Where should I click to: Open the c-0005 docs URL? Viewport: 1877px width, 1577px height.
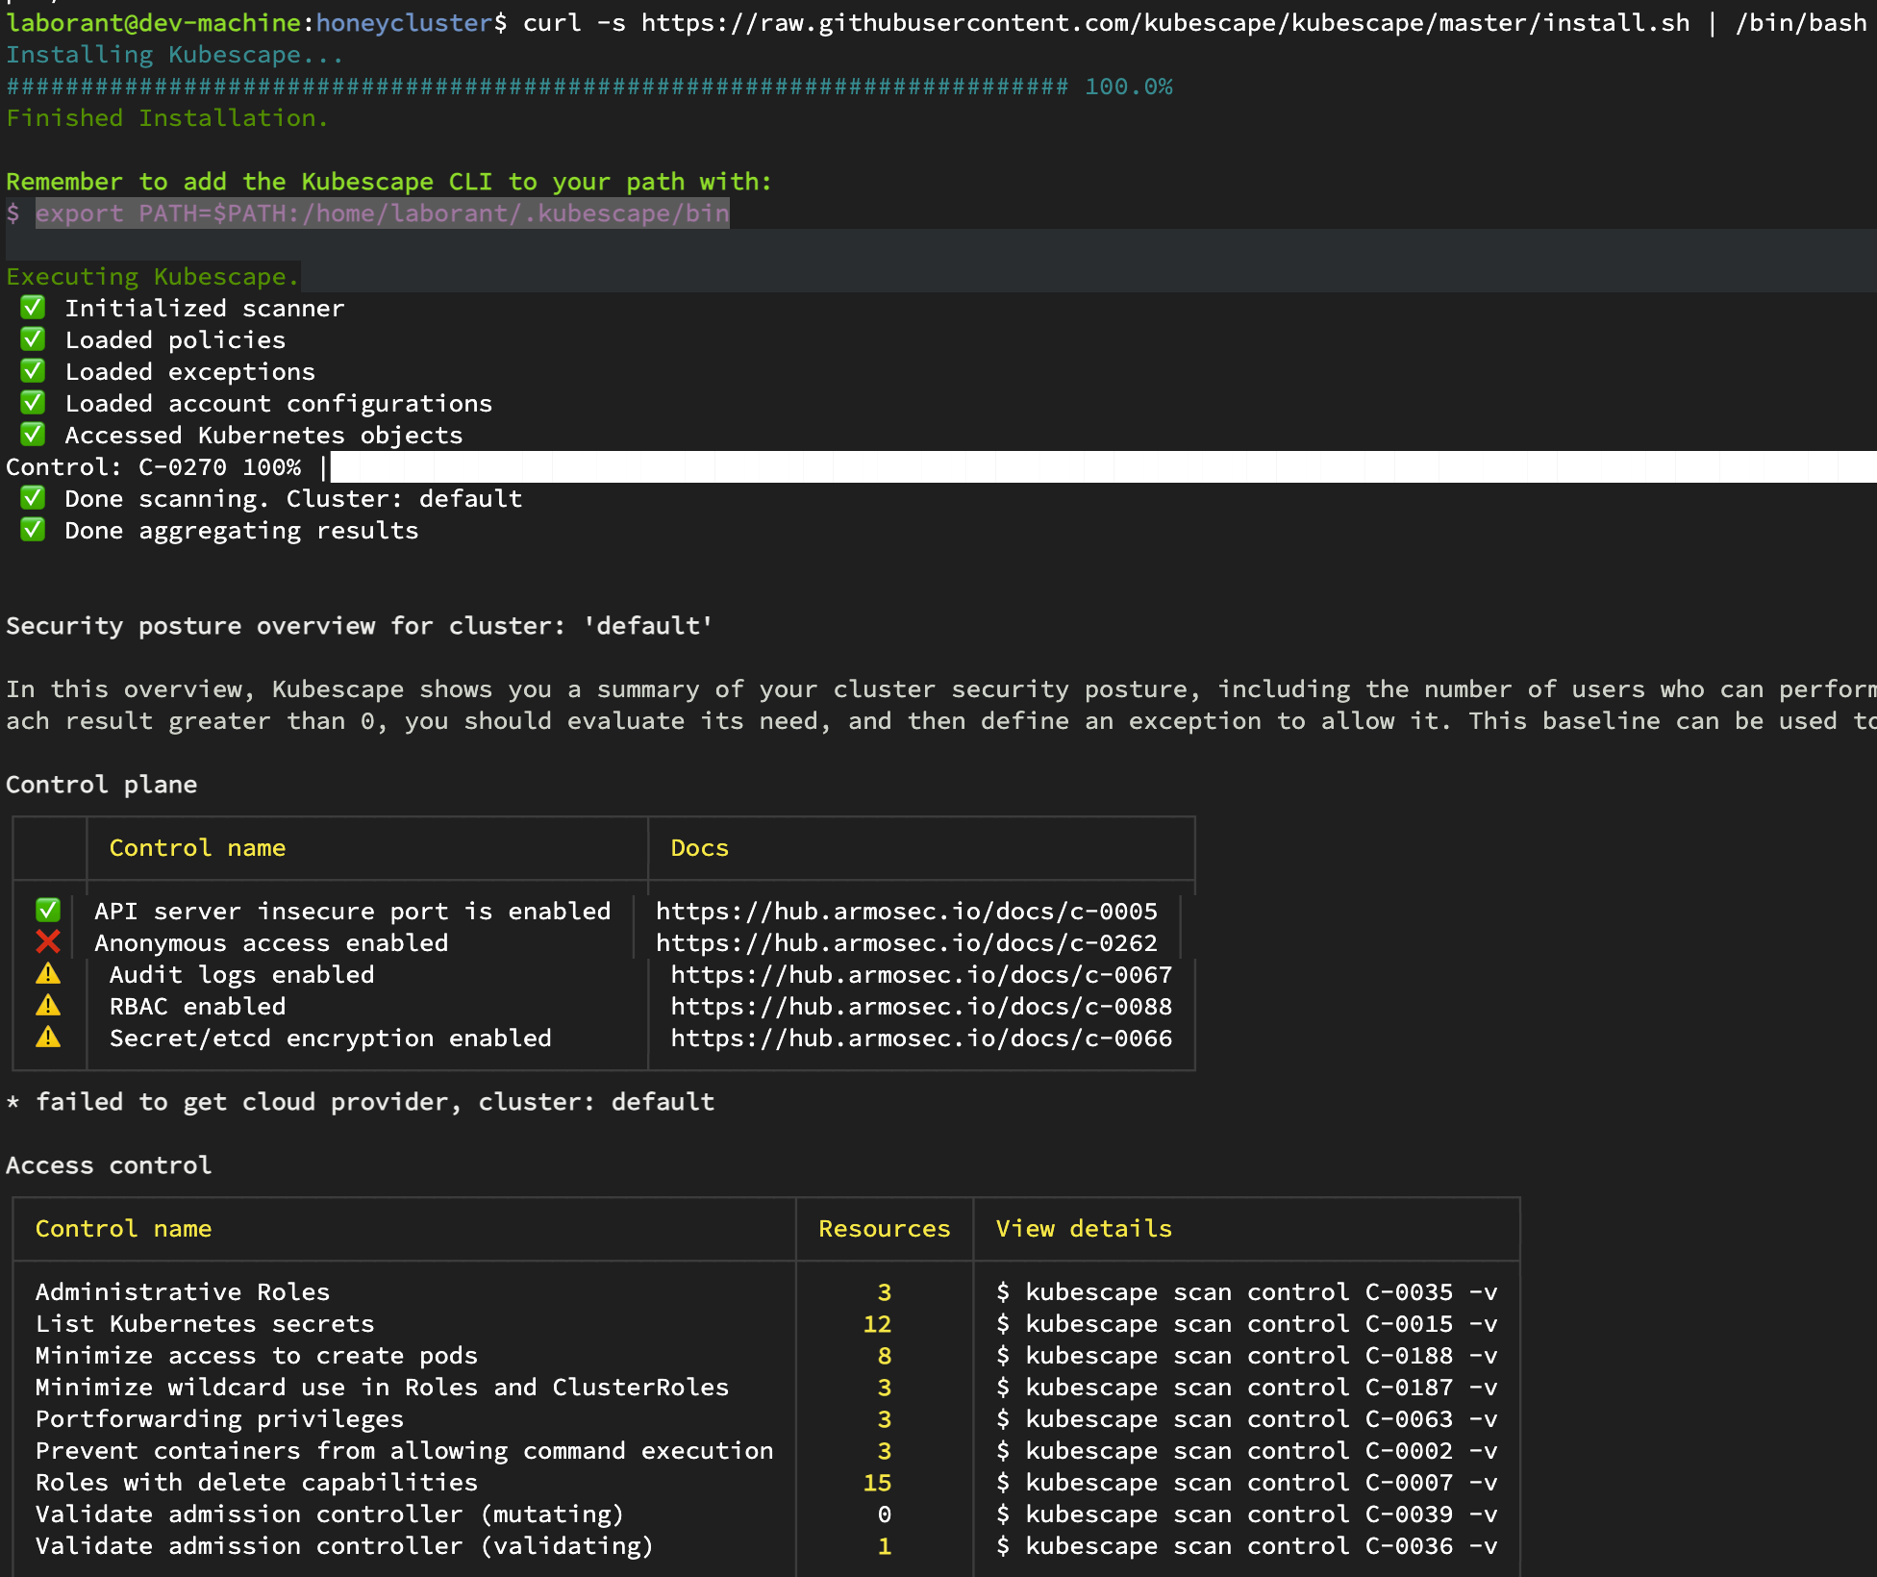click(x=907, y=911)
